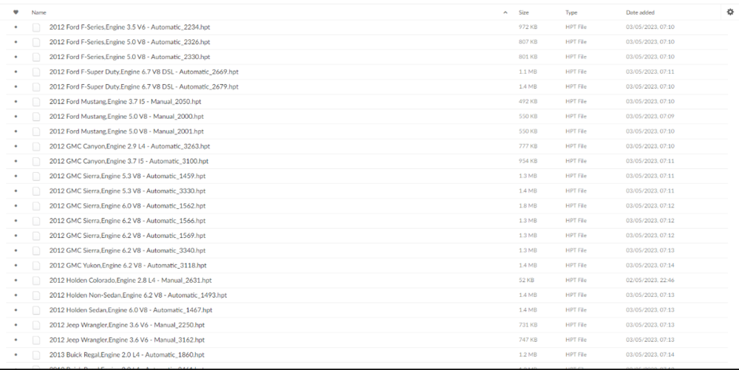Click the Name column header

[38, 13]
